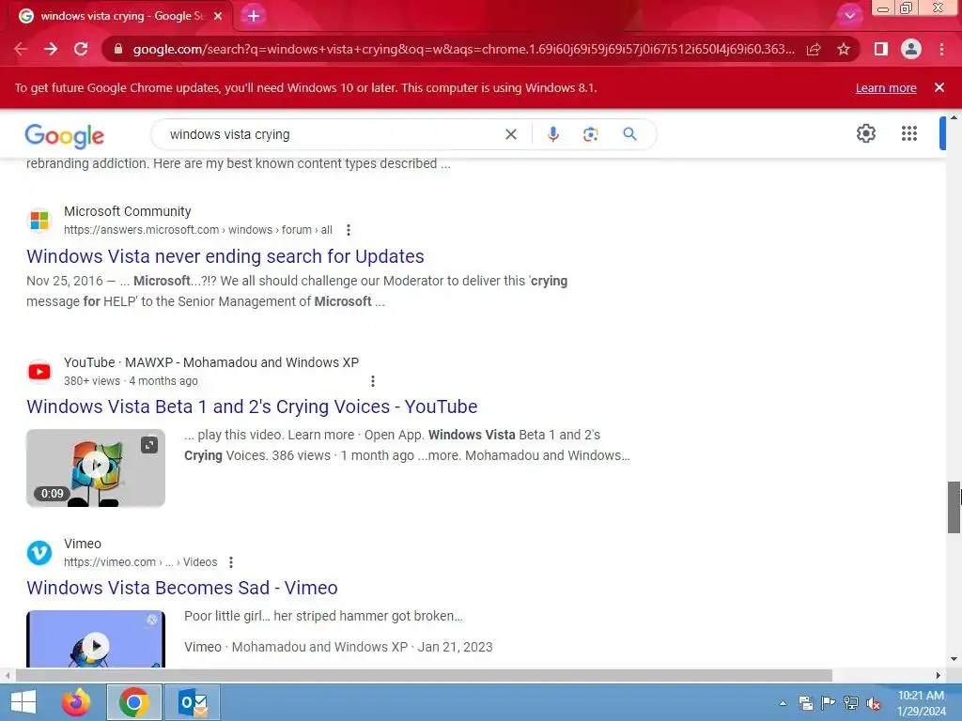The height and width of the screenshot is (721, 962).
Task: Click the Microsoft Community favicon
Action: (39, 220)
